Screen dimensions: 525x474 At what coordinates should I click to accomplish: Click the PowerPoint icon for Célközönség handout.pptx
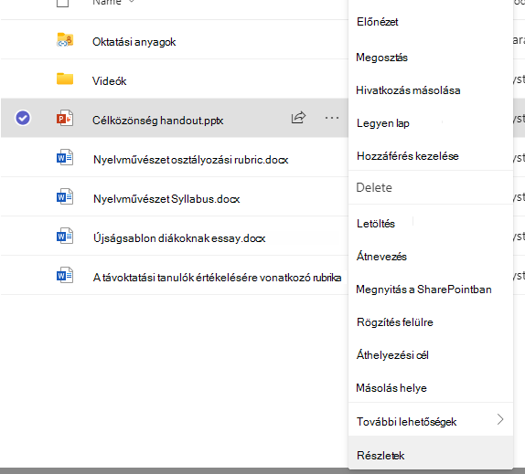coord(65,118)
